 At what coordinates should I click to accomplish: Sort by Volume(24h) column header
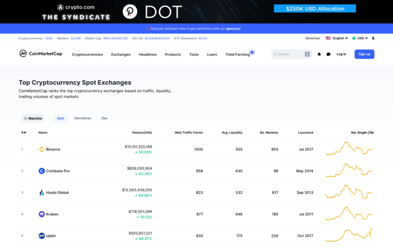point(142,132)
